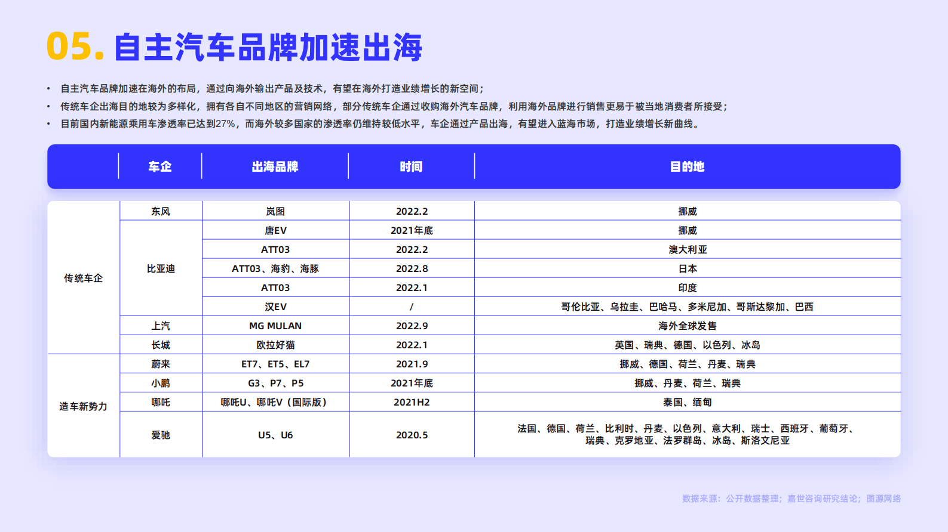Select the 'MG MULAN' brand cell

point(275,326)
